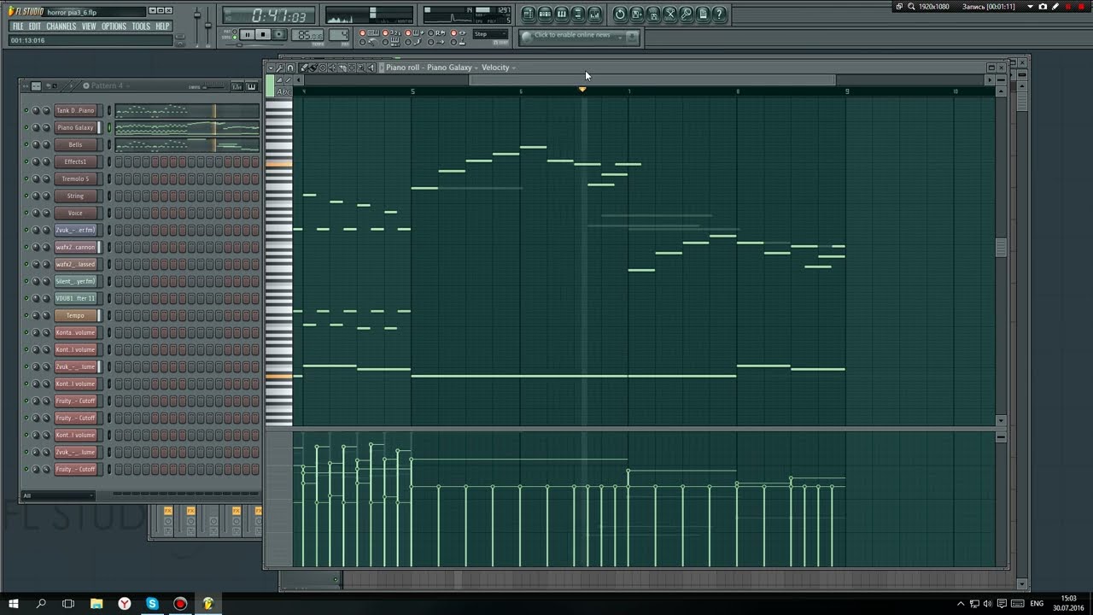The width and height of the screenshot is (1093, 615).
Task: Mute the Tank D..Piano channel
Action: tap(26, 110)
